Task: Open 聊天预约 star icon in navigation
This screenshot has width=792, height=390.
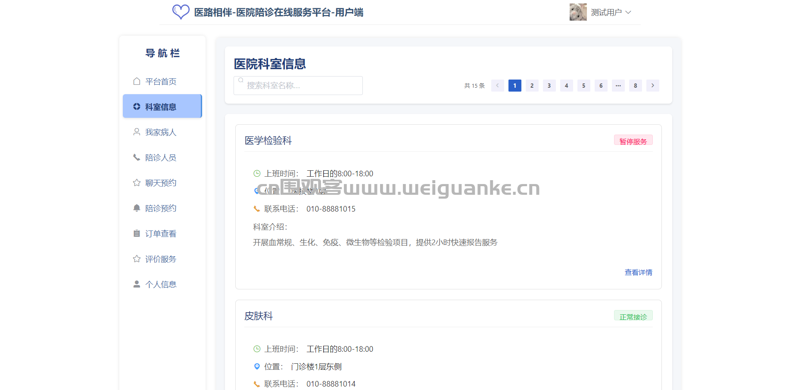Action: 137,183
